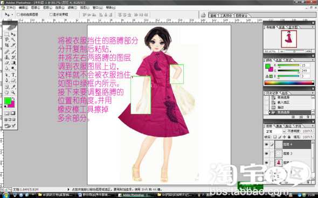Select the Zoom magnifier tool

click(13, 93)
